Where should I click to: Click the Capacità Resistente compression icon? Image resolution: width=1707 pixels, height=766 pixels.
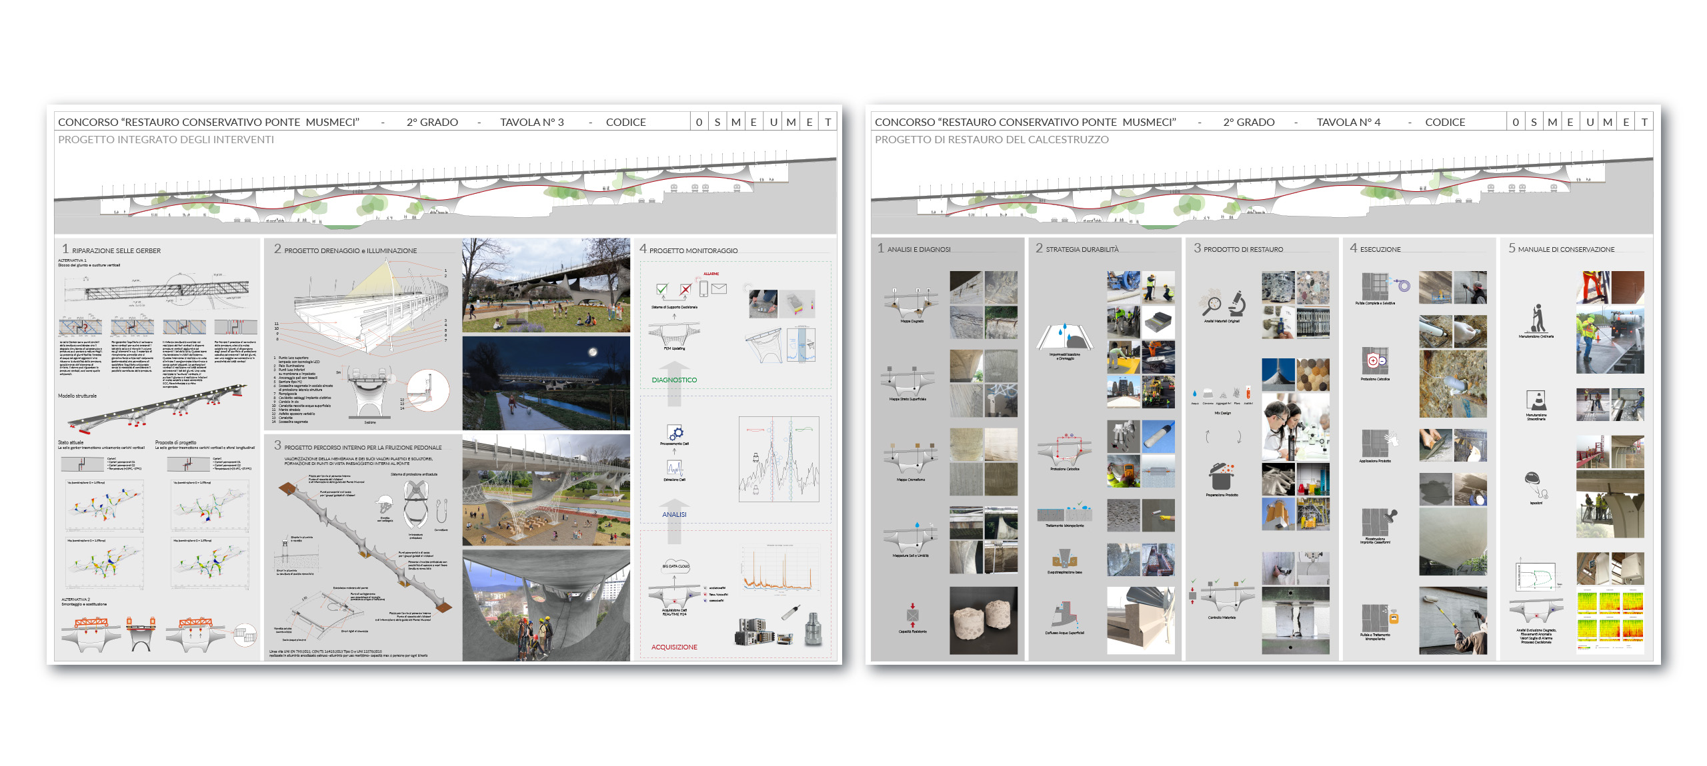(x=913, y=615)
